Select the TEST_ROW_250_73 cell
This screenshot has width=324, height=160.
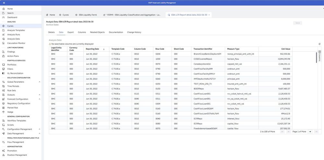coord(208,84)
